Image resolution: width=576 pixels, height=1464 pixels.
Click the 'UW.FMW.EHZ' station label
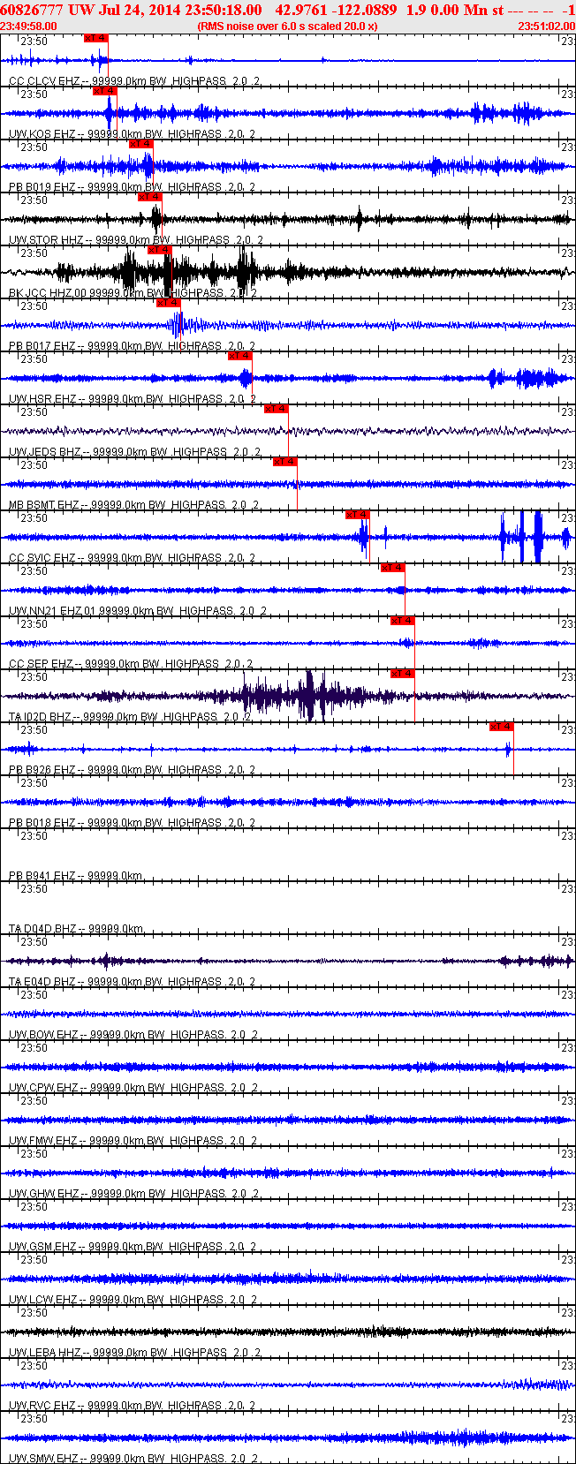(42, 1141)
